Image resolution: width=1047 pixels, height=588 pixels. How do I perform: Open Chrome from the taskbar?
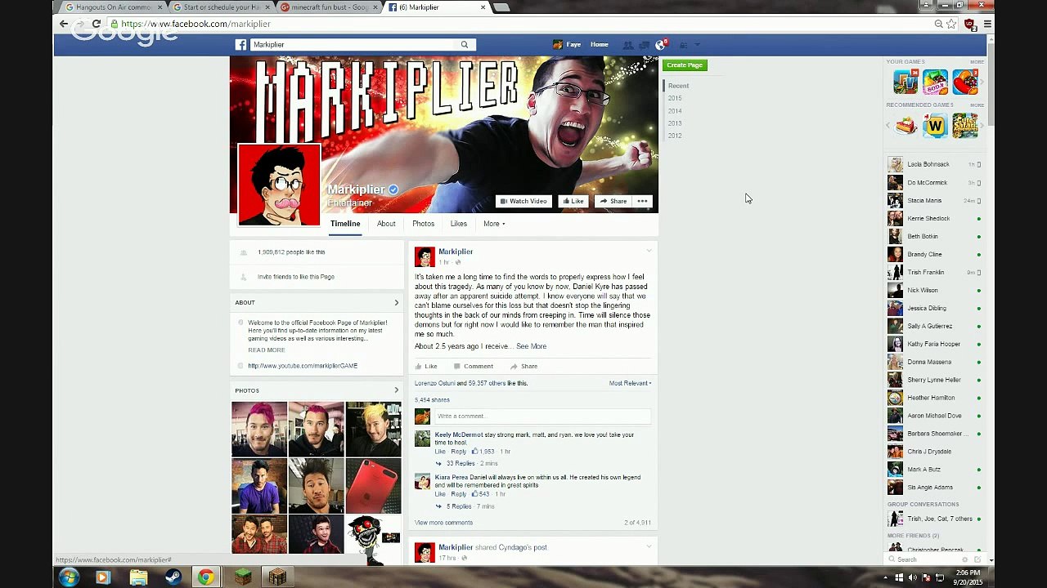point(206,577)
